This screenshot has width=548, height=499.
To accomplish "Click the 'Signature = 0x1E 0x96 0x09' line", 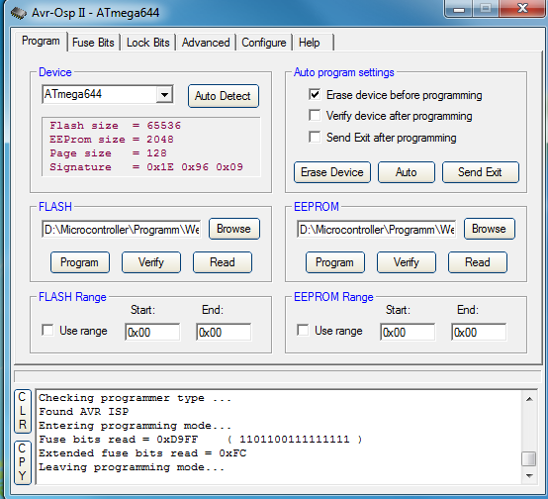I will [x=146, y=167].
